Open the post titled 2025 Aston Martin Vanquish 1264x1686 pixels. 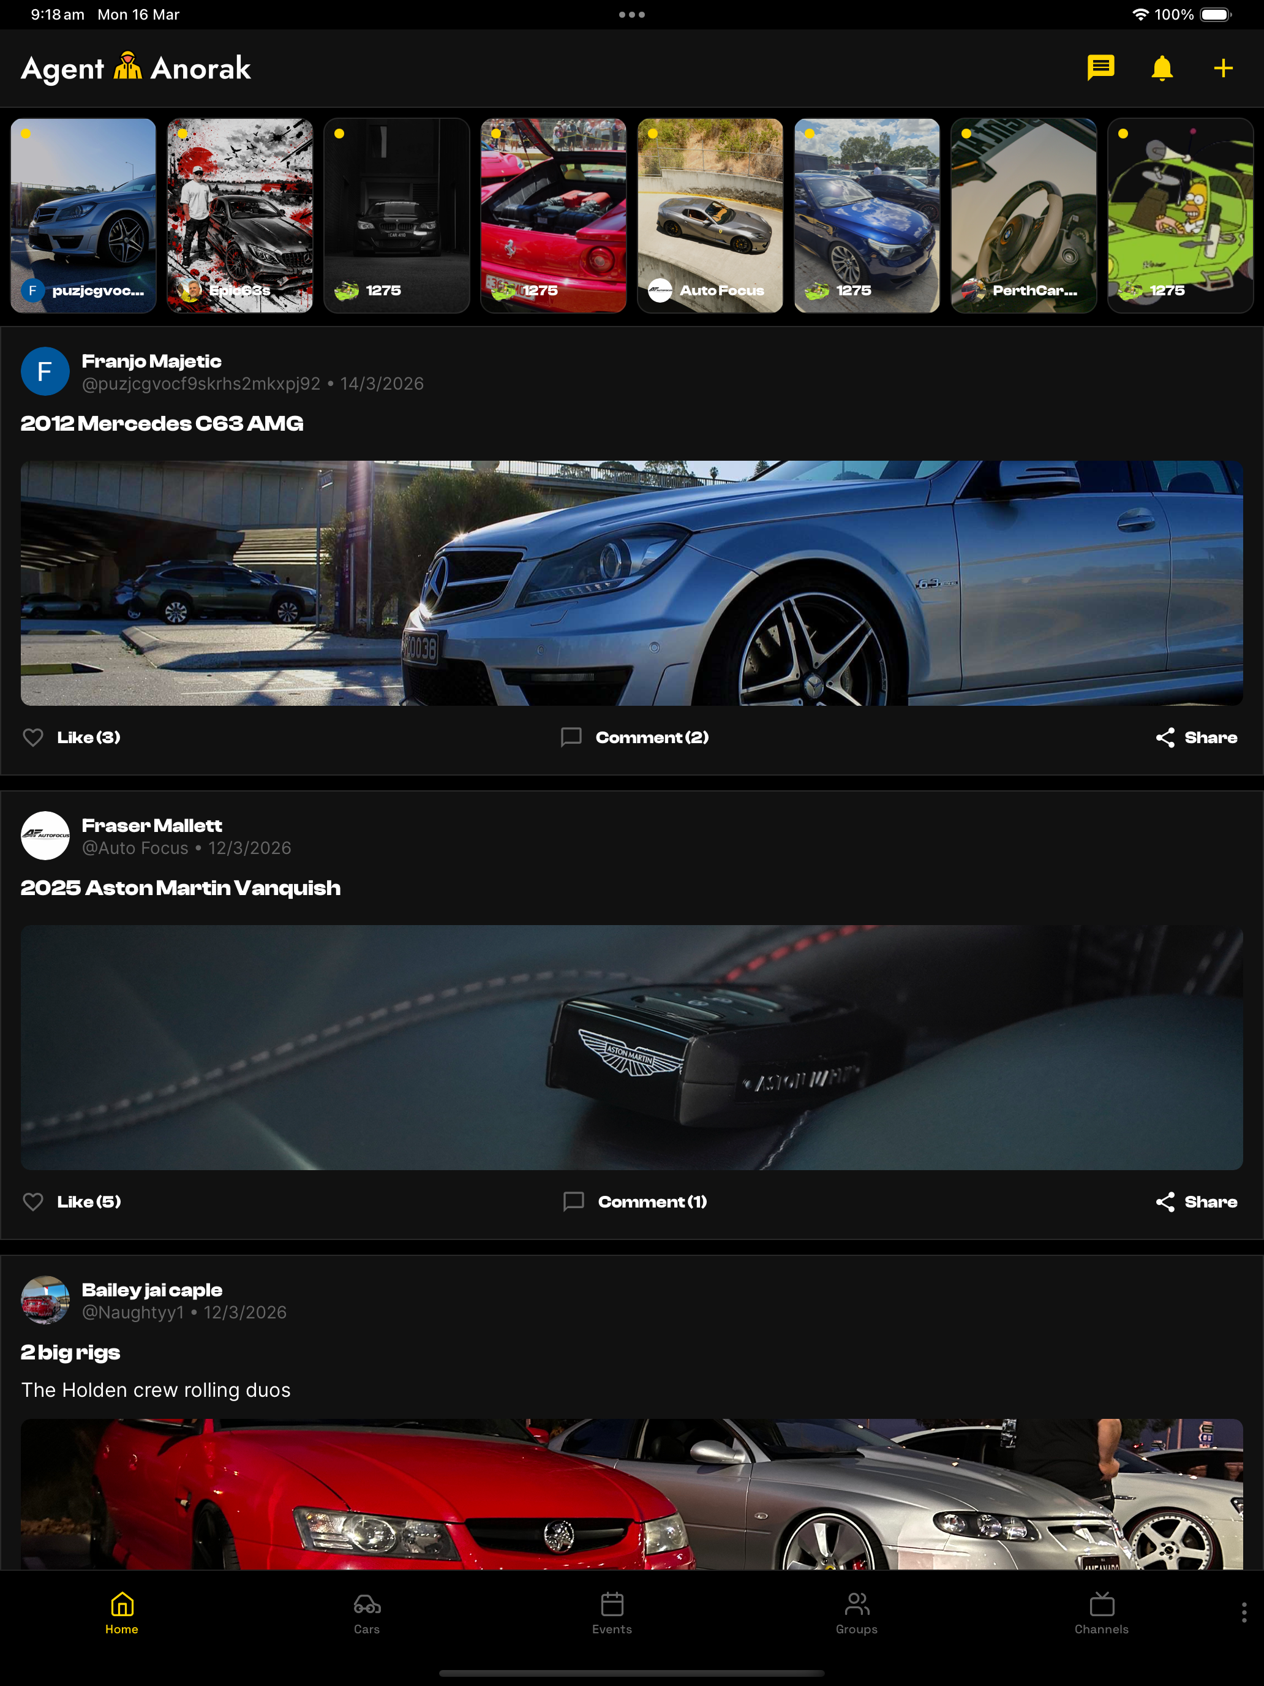(181, 888)
